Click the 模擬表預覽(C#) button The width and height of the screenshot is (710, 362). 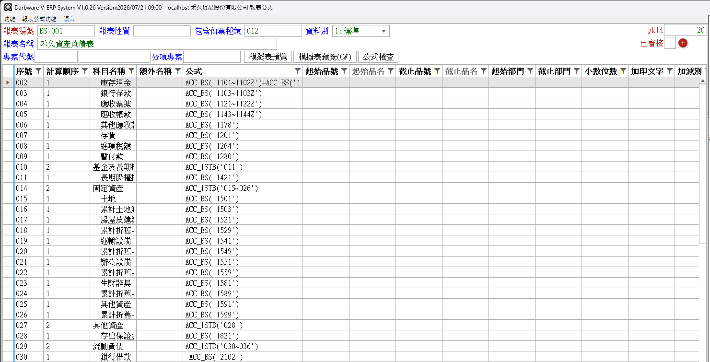325,57
